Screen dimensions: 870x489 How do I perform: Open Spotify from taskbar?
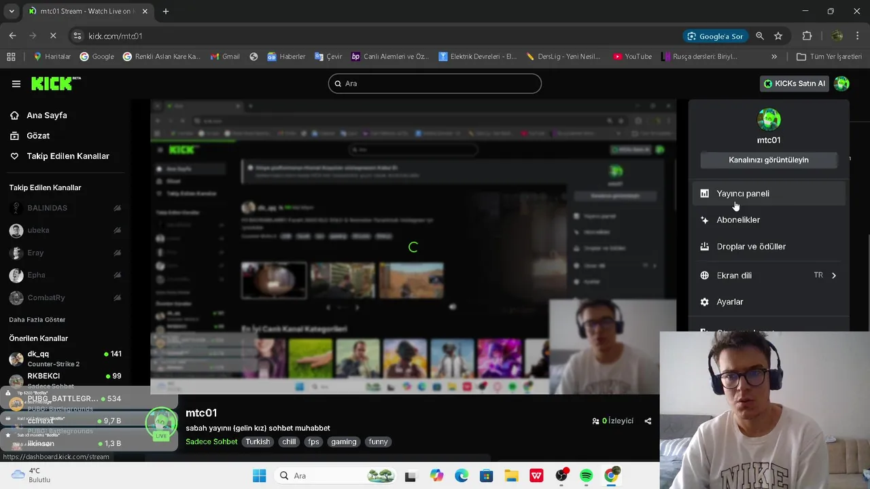(x=586, y=476)
